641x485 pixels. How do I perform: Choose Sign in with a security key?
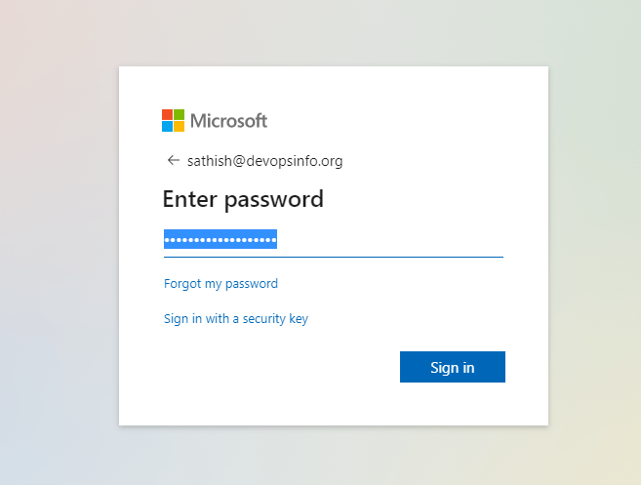[236, 318]
